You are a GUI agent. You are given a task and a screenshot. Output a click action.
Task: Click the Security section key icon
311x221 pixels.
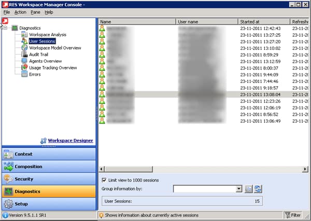point(8,179)
